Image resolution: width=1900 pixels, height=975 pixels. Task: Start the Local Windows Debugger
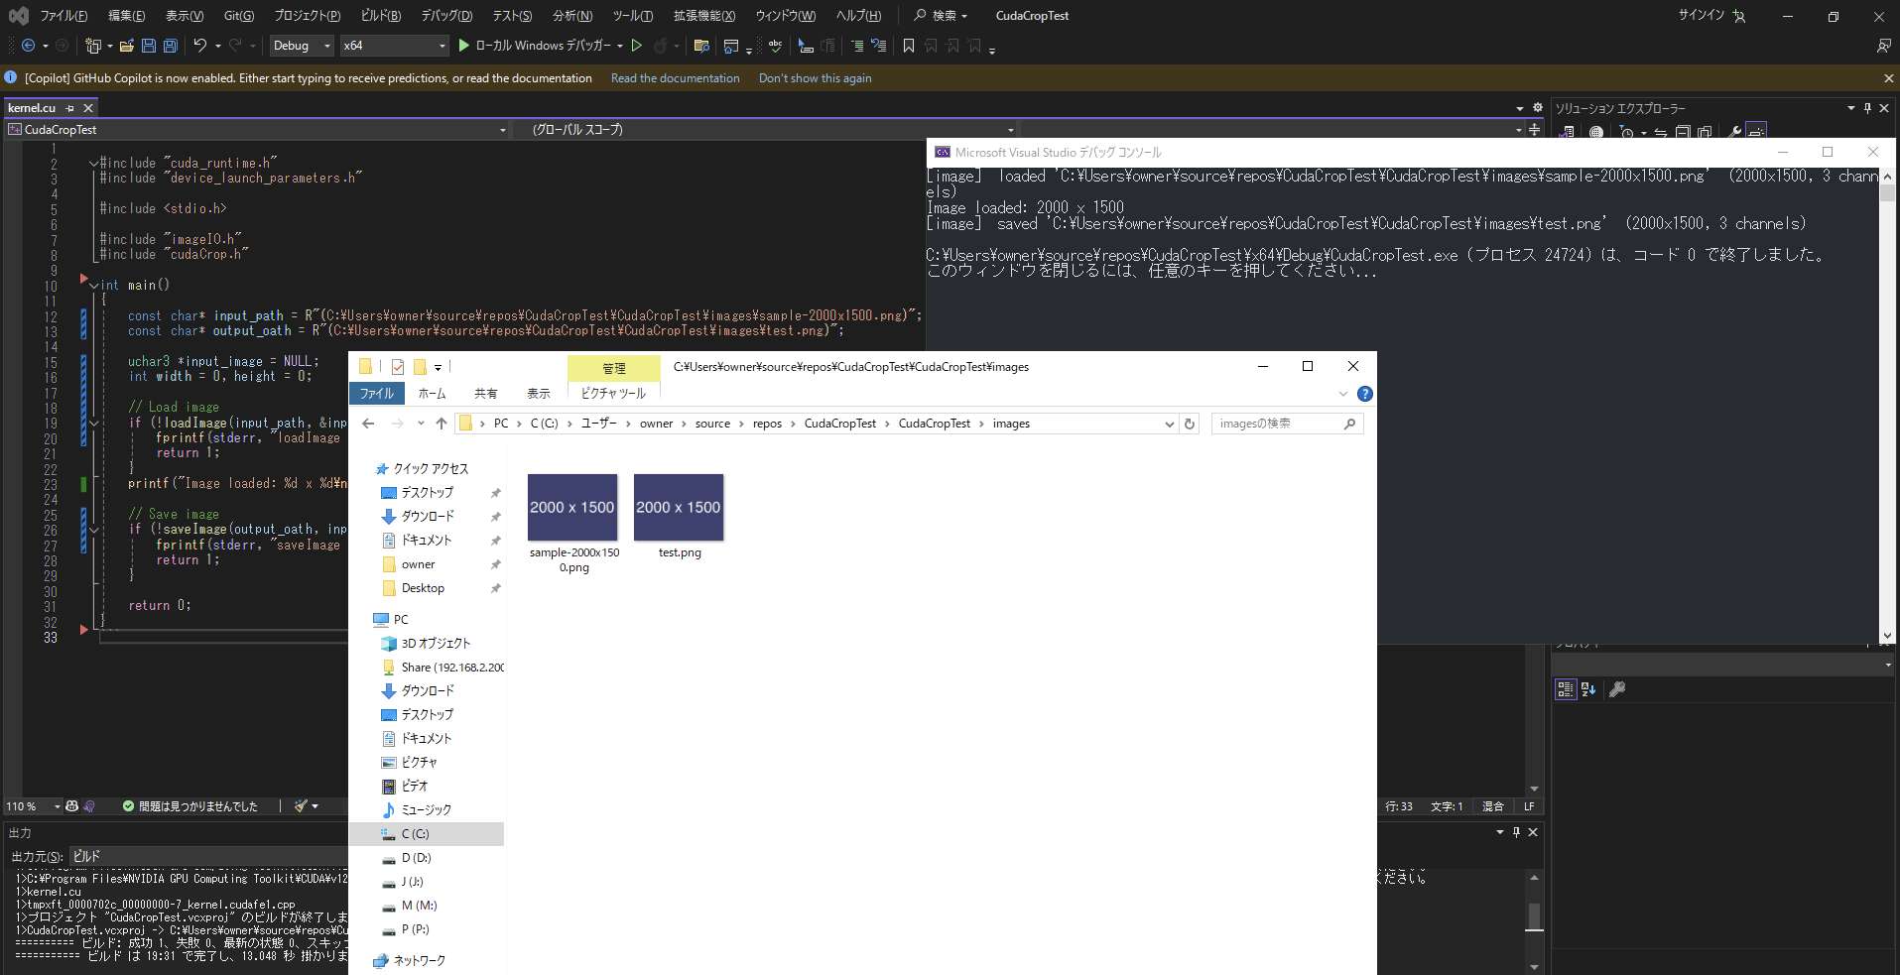click(534, 46)
